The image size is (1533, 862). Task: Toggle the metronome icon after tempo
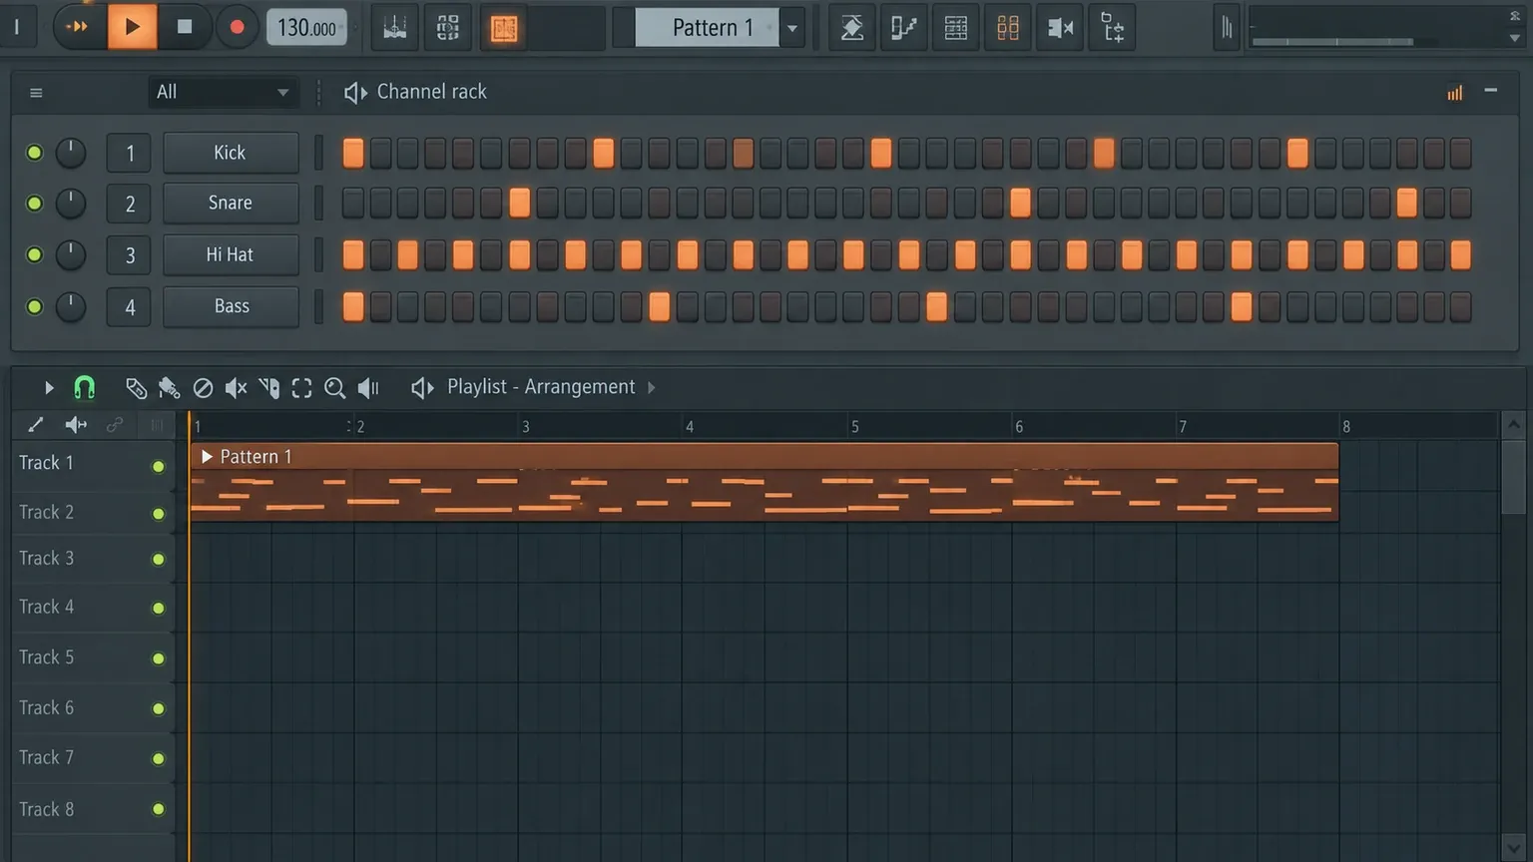[395, 28]
